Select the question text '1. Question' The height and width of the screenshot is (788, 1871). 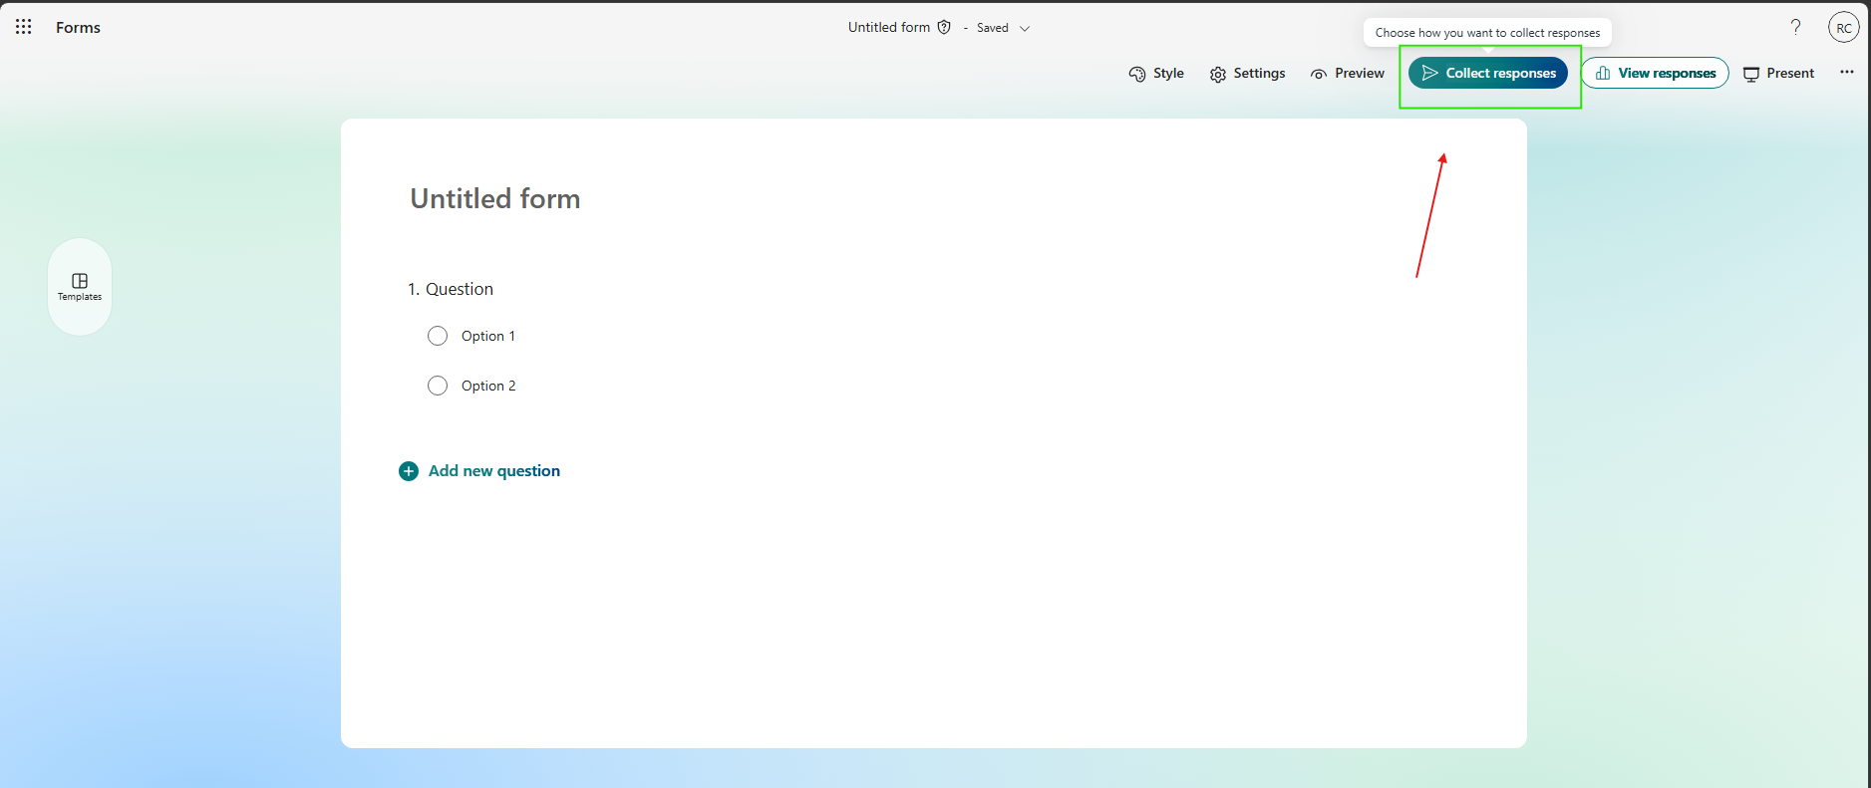pos(451,289)
